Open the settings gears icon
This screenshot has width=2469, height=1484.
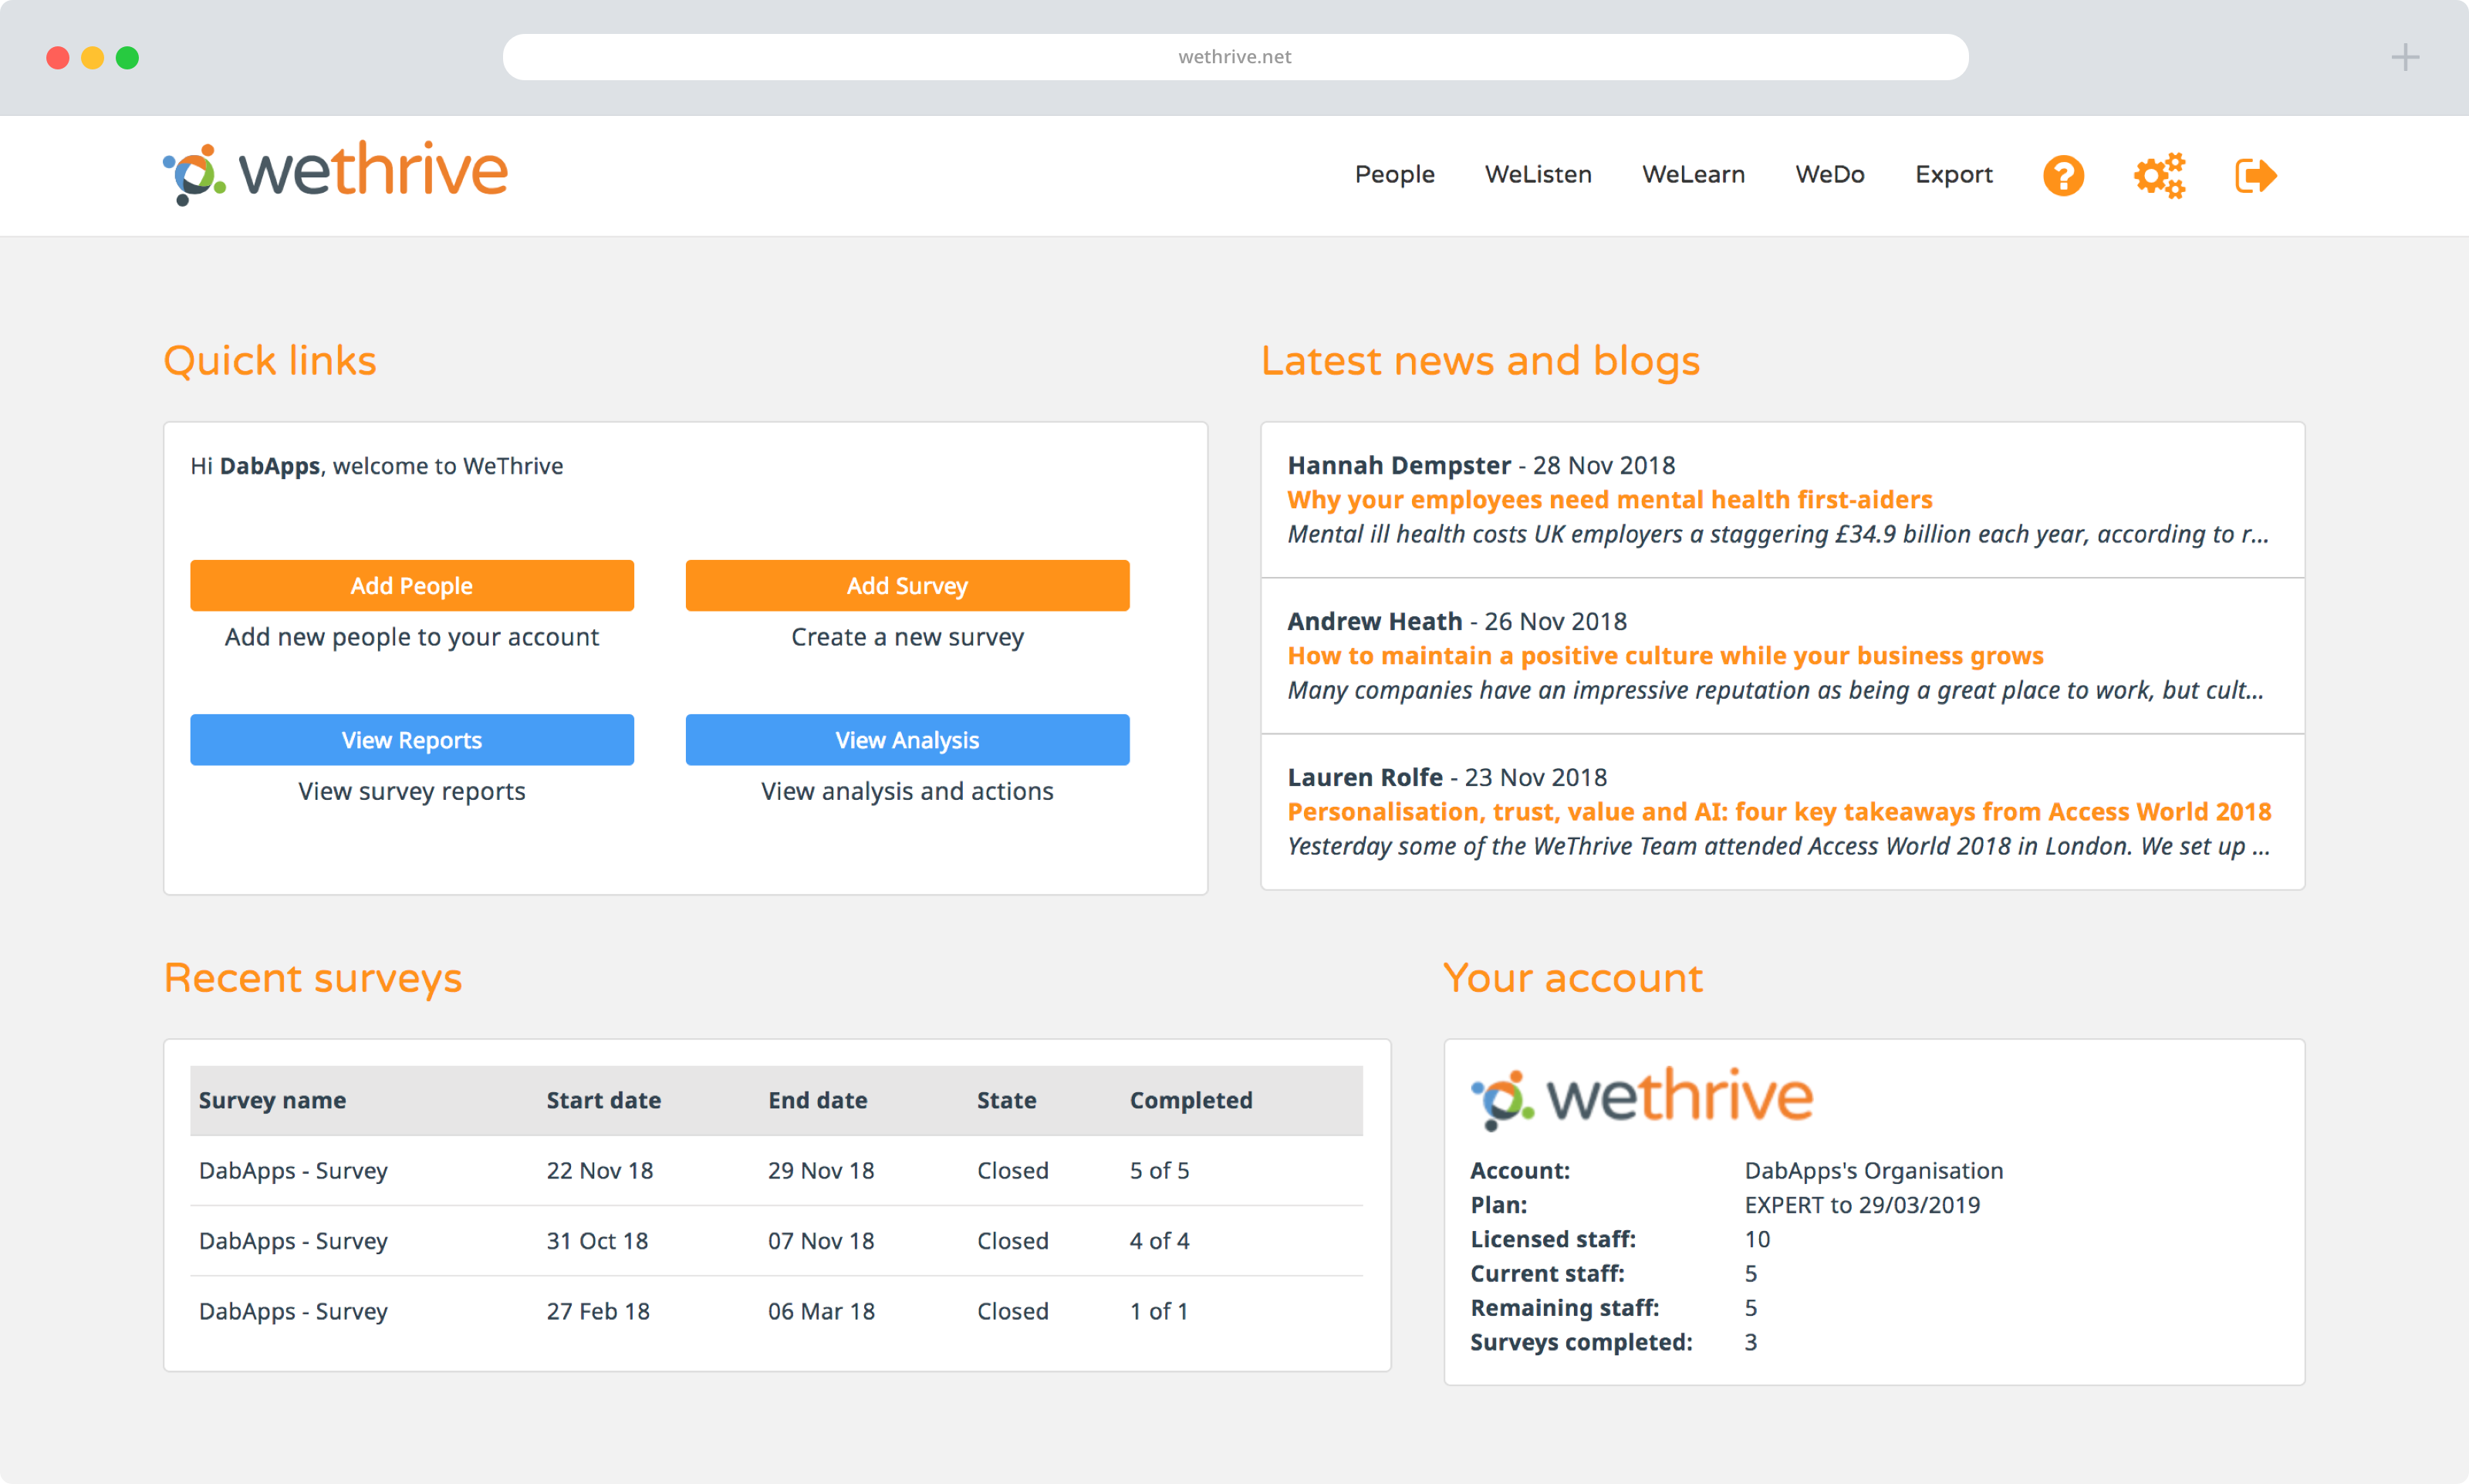[2159, 175]
